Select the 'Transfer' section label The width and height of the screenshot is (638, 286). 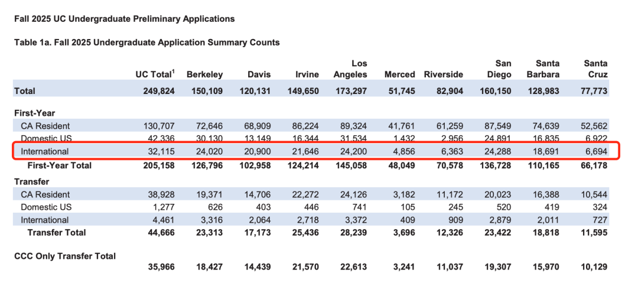(31, 181)
